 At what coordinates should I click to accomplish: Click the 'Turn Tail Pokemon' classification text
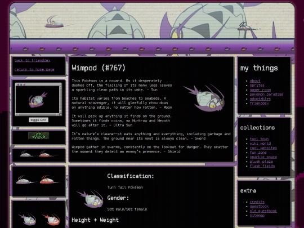pos(125,187)
